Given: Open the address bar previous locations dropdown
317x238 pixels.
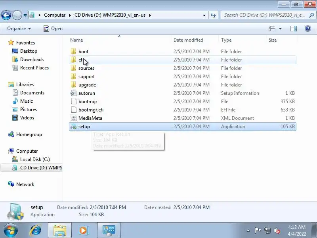Looking at the screenshot, I should (204, 15).
